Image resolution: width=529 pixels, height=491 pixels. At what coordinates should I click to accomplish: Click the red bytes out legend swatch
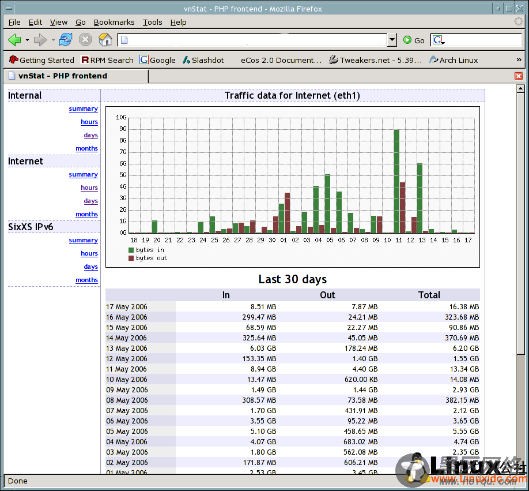[x=131, y=258]
